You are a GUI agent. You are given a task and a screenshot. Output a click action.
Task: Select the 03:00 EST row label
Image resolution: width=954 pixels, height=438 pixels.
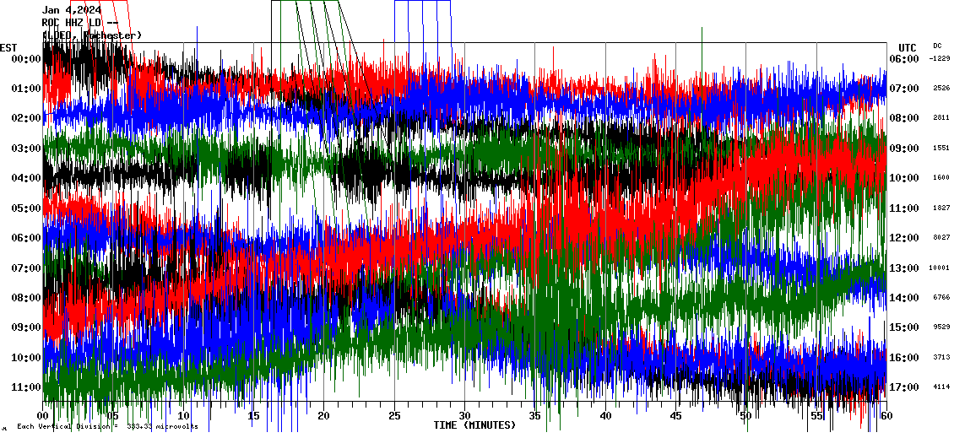26,149
